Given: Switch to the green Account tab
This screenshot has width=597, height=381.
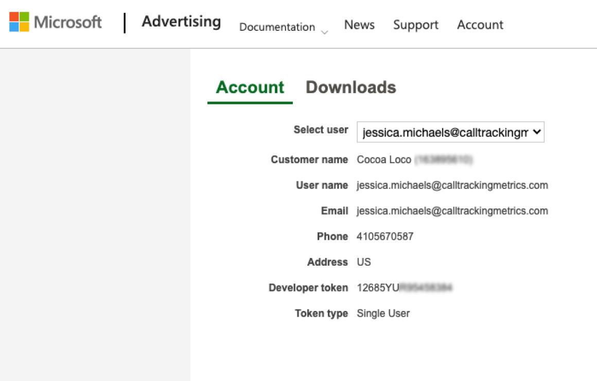Looking at the screenshot, I should pyautogui.click(x=250, y=88).
